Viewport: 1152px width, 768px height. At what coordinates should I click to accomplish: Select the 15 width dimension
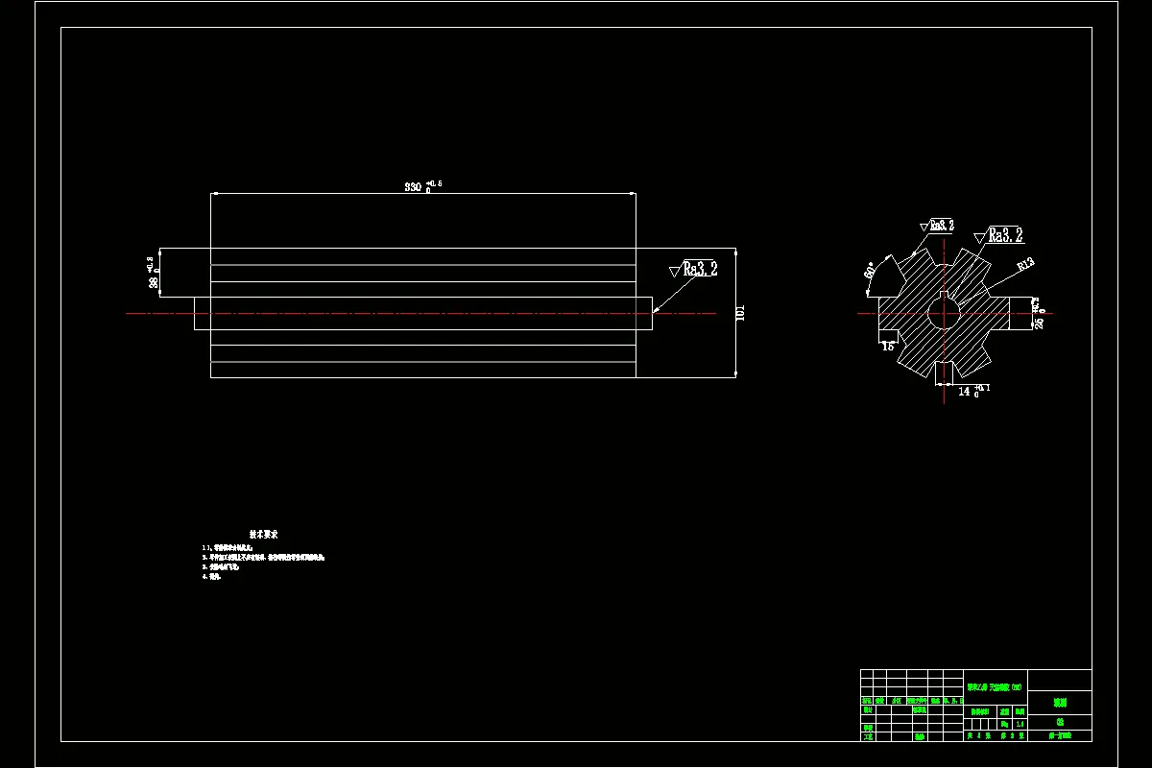887,346
